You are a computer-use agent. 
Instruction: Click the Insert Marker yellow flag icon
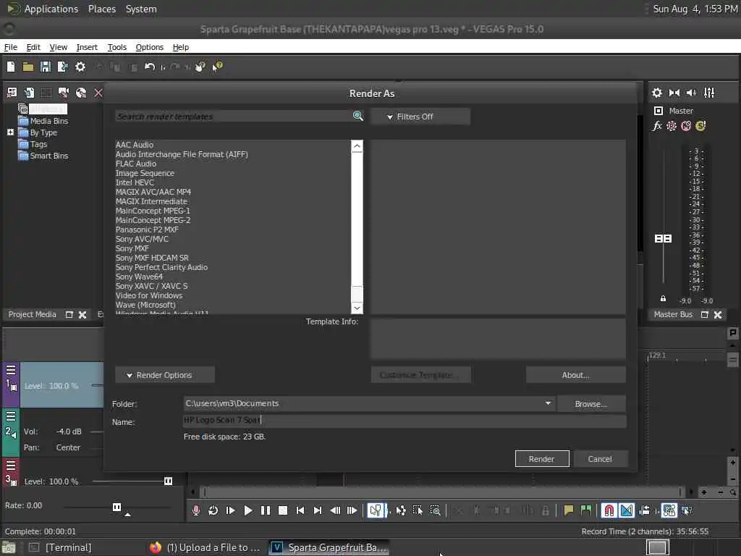pos(569,510)
